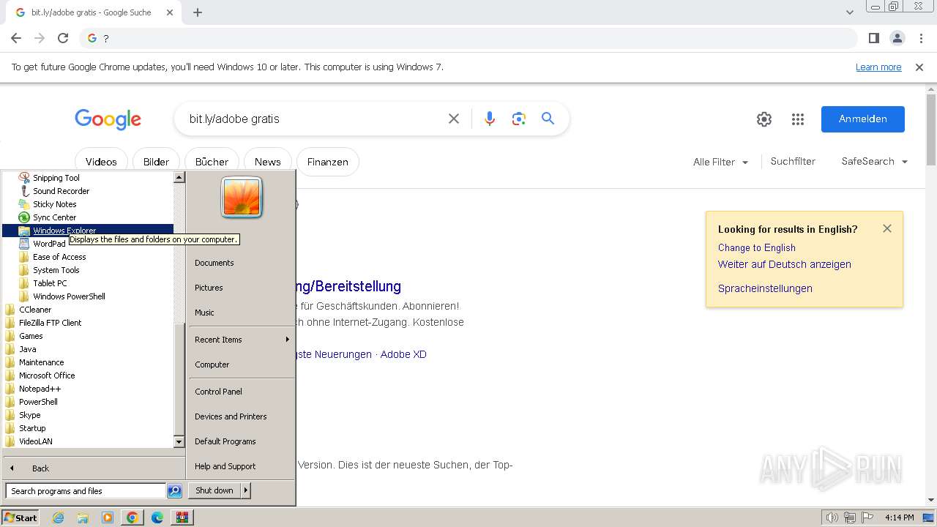This screenshot has width=937, height=527.
Task: Expand FileZilla FTP Client folder
Action: pyautogui.click(x=50, y=323)
